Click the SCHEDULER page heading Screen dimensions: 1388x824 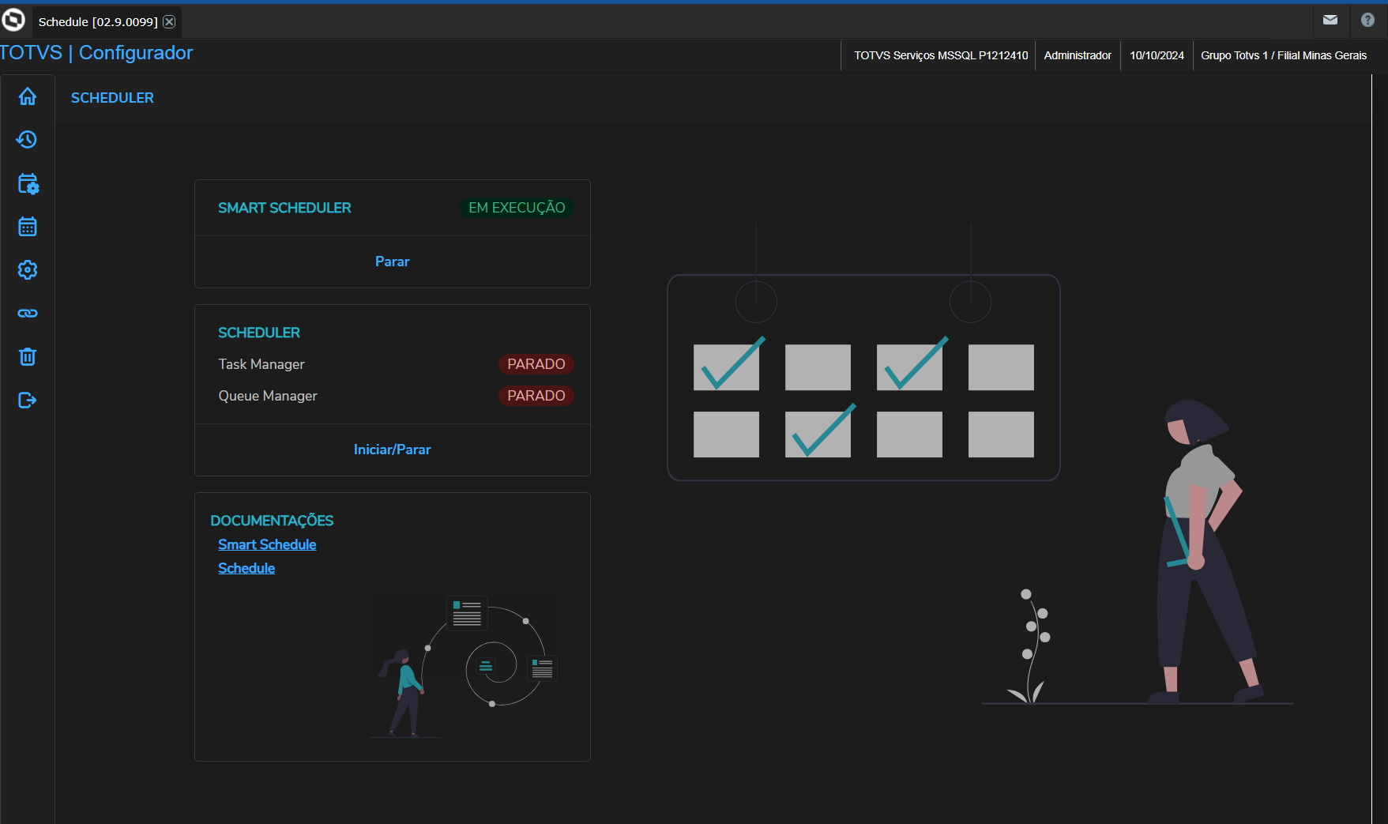point(112,98)
